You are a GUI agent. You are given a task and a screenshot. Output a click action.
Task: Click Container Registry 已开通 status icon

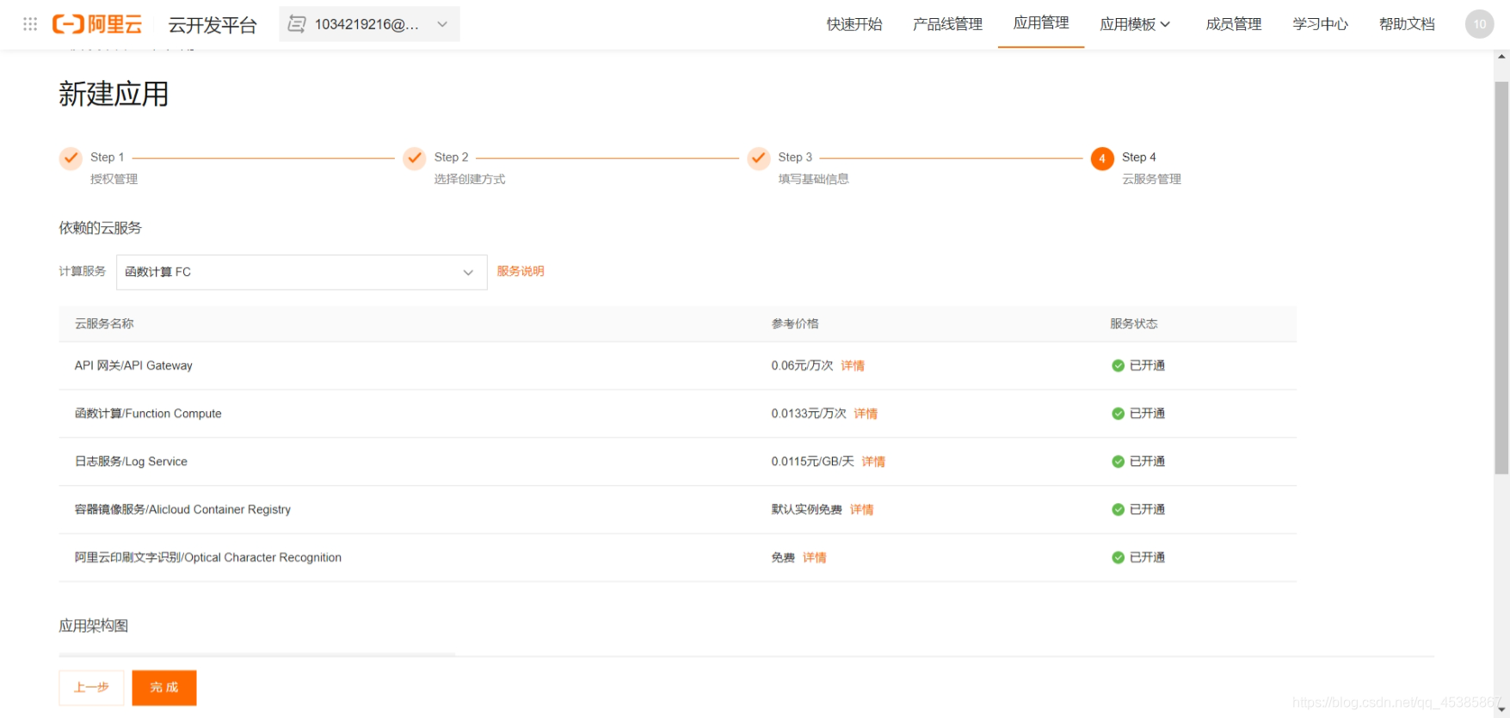(x=1118, y=510)
